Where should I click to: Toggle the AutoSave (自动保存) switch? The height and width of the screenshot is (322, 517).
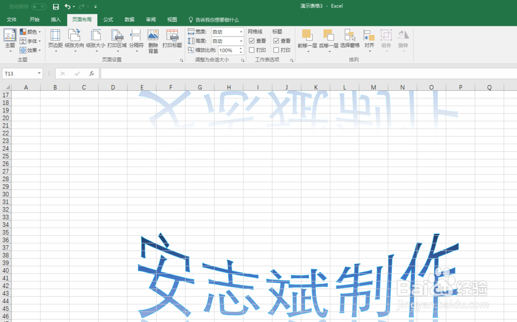click(39, 7)
